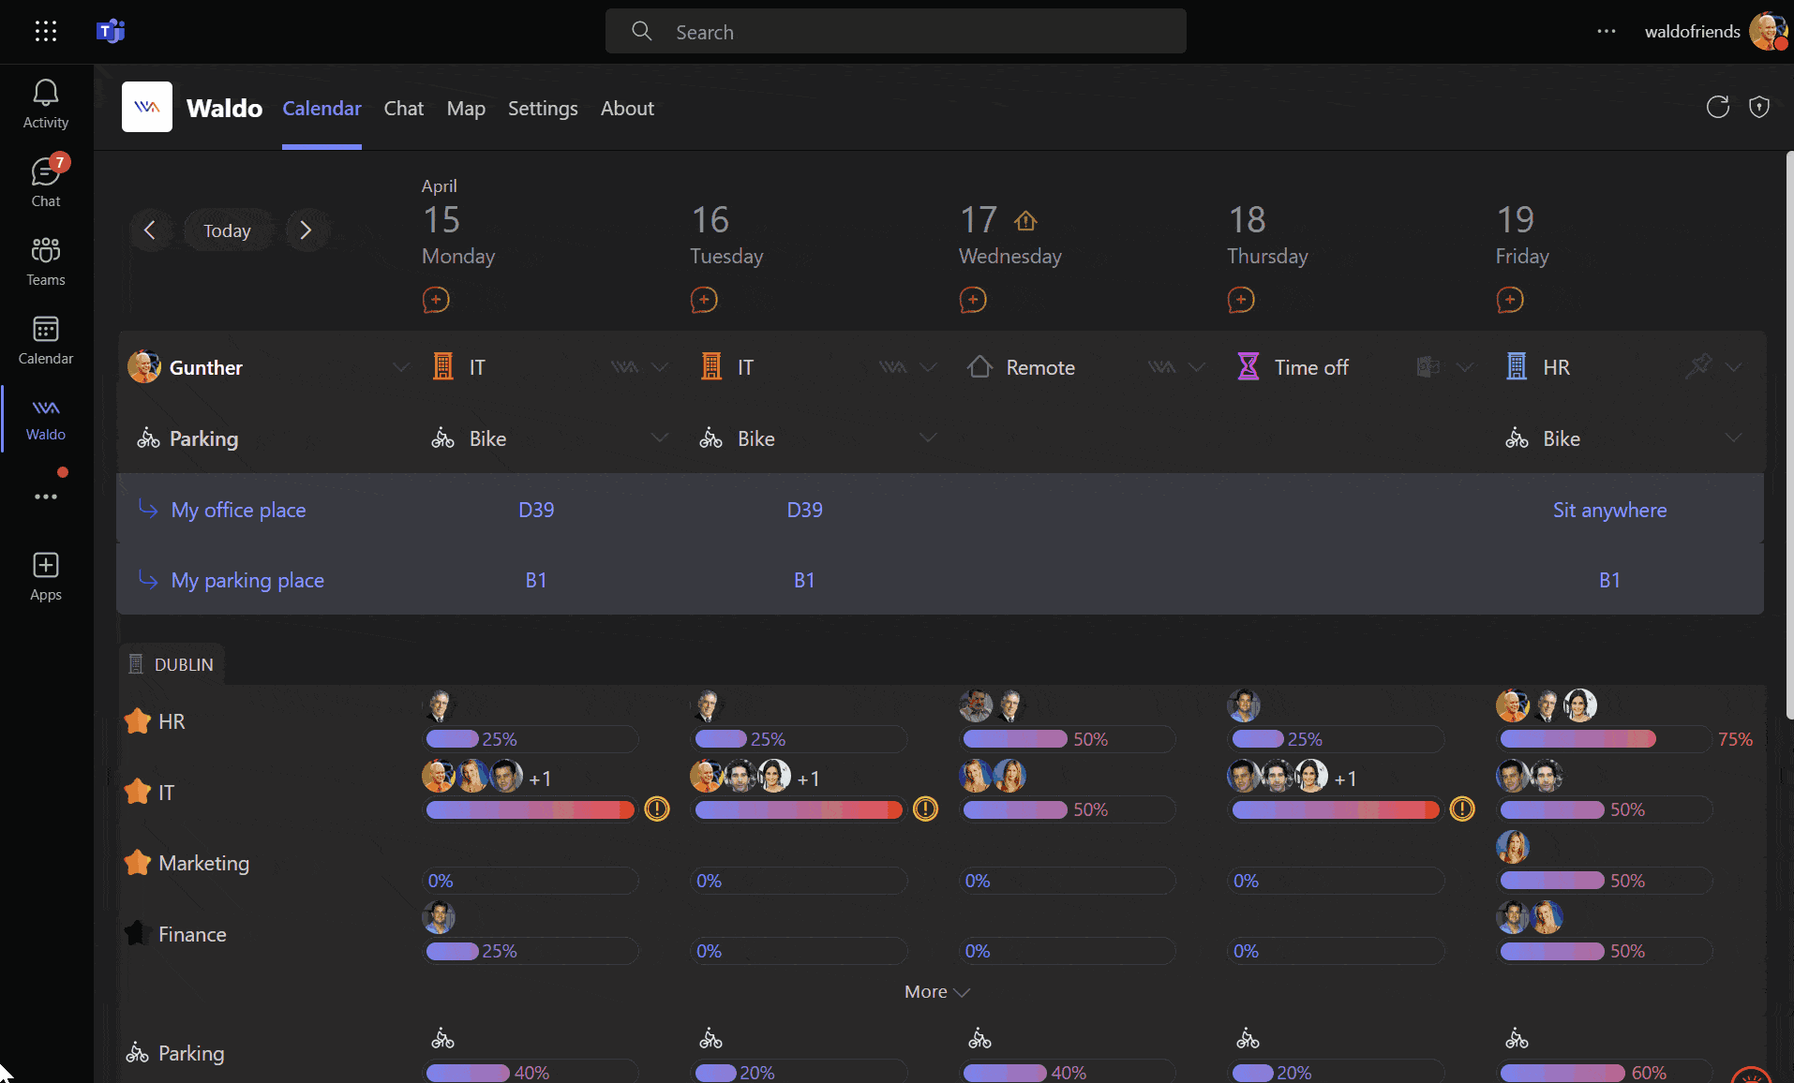
Task: Open more apps ellipsis in the sidebar
Action: tap(45, 497)
